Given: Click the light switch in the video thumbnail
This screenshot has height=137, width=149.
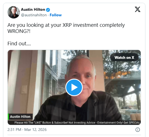Looking at the screenshot, I should 24,89.
